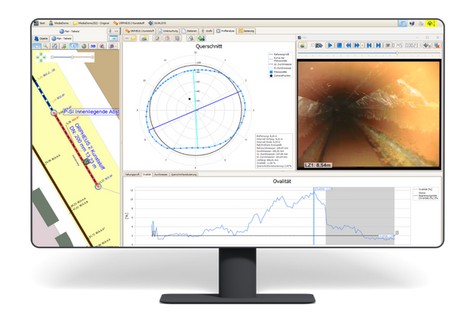475x317 pixels.
Task: Click the map edit icon next to 3D
Action: 102,46
